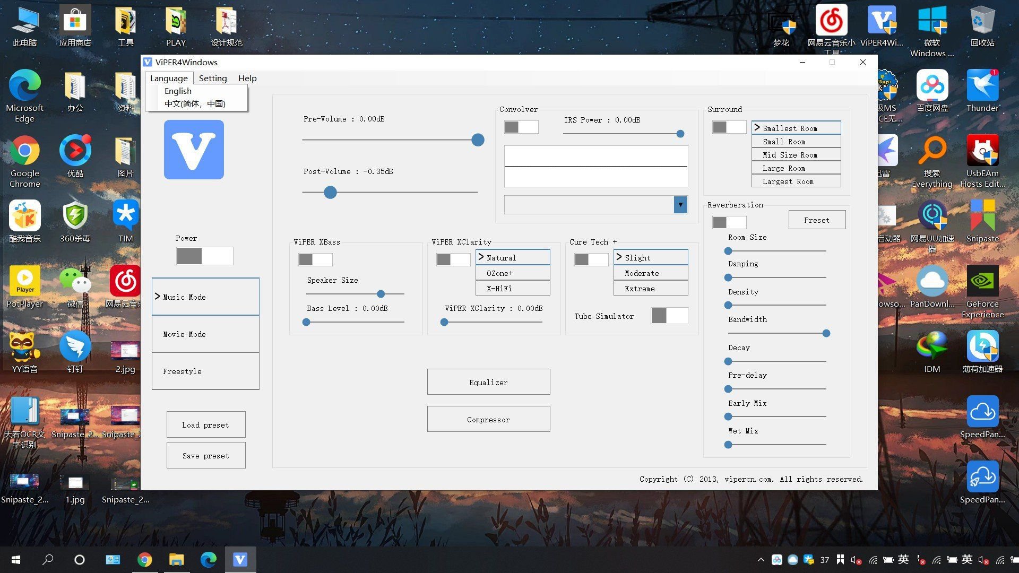1019x573 pixels.
Task: Switch to Freestyle mode tab
Action: tap(205, 371)
